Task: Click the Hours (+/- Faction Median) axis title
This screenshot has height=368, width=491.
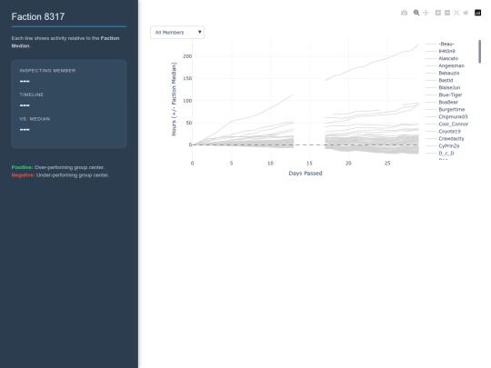Action: pyautogui.click(x=174, y=99)
